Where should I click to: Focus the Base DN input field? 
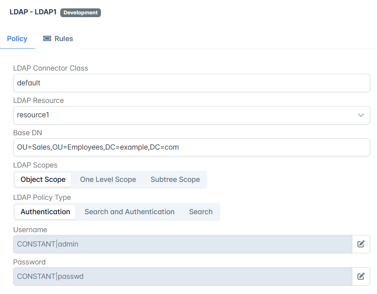pyautogui.click(x=191, y=147)
